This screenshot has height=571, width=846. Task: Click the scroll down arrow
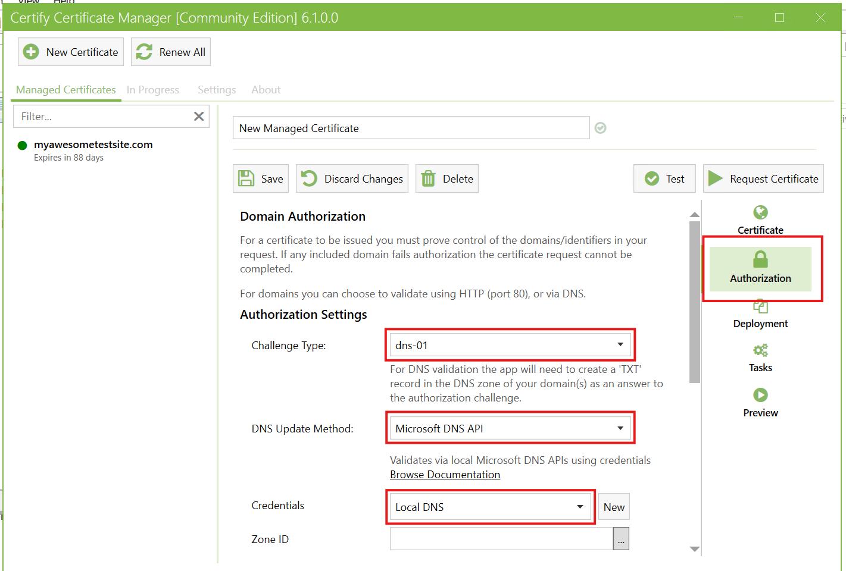point(694,549)
